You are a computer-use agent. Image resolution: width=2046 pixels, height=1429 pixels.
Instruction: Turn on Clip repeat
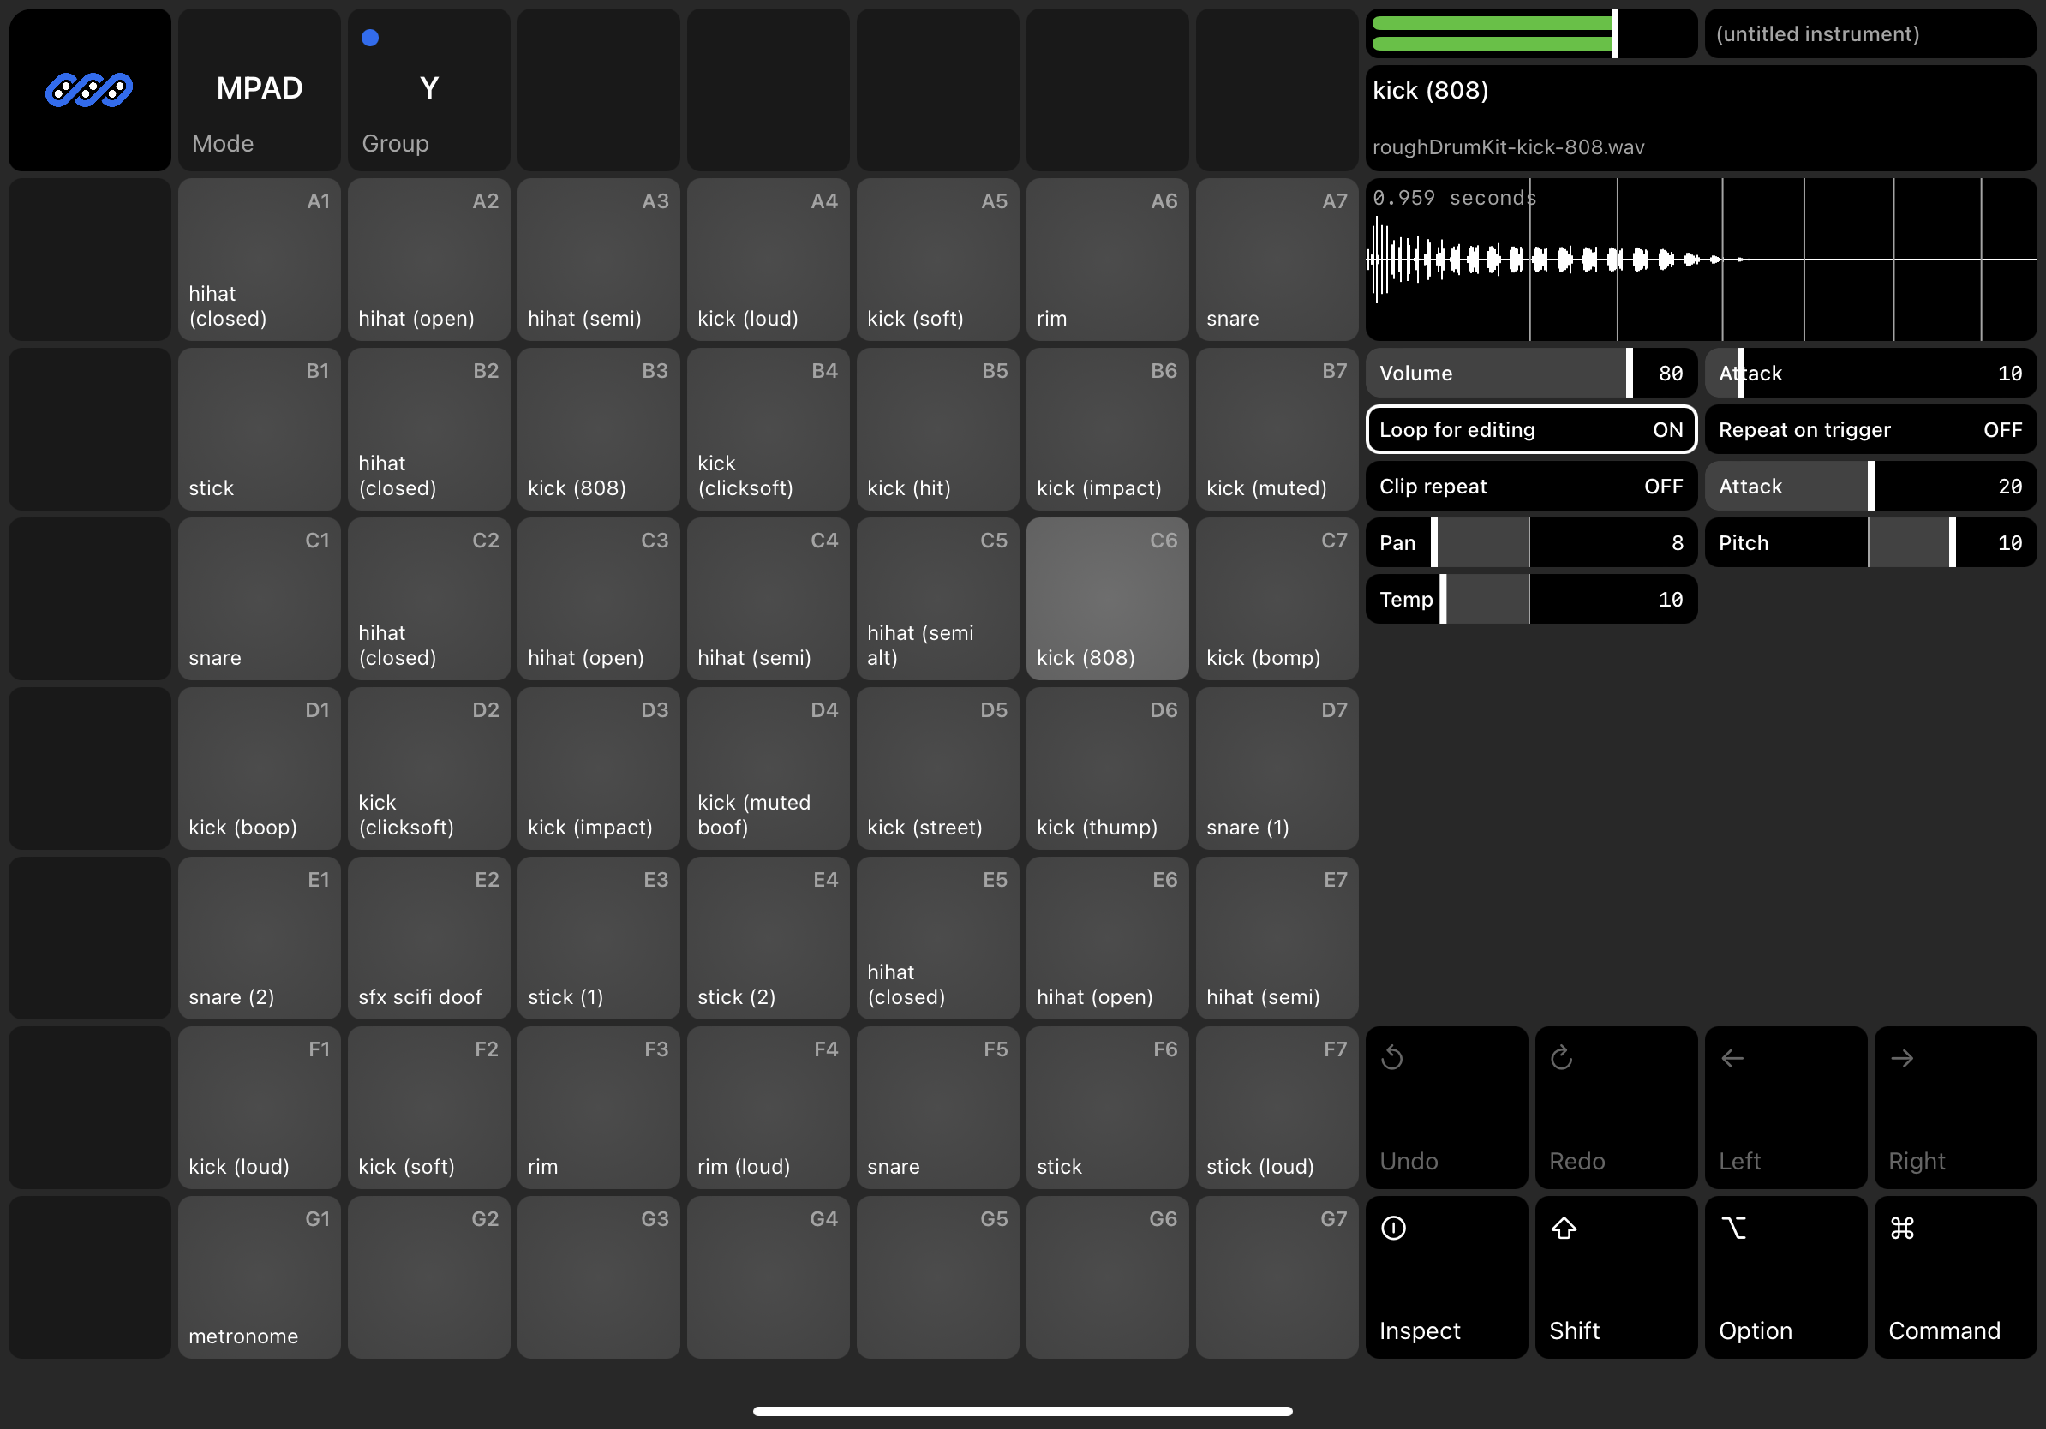1530,486
